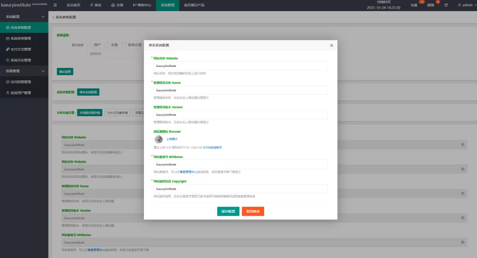The image size is (477, 258).
Task: Click the refresh icon in top bar
Action: tap(446, 5)
